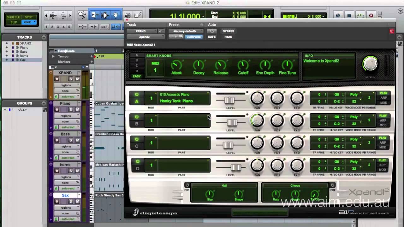Click the BYPASS button
This screenshot has width=404, height=227.
(x=228, y=31)
